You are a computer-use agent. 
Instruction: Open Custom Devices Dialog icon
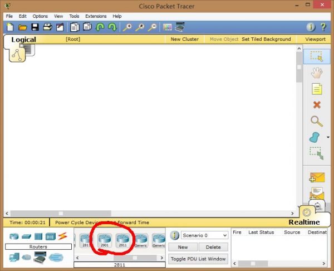[x=180, y=27]
